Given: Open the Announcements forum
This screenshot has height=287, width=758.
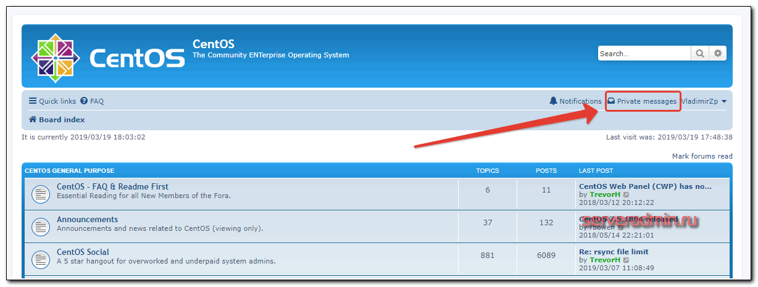Looking at the screenshot, I should tap(87, 219).
